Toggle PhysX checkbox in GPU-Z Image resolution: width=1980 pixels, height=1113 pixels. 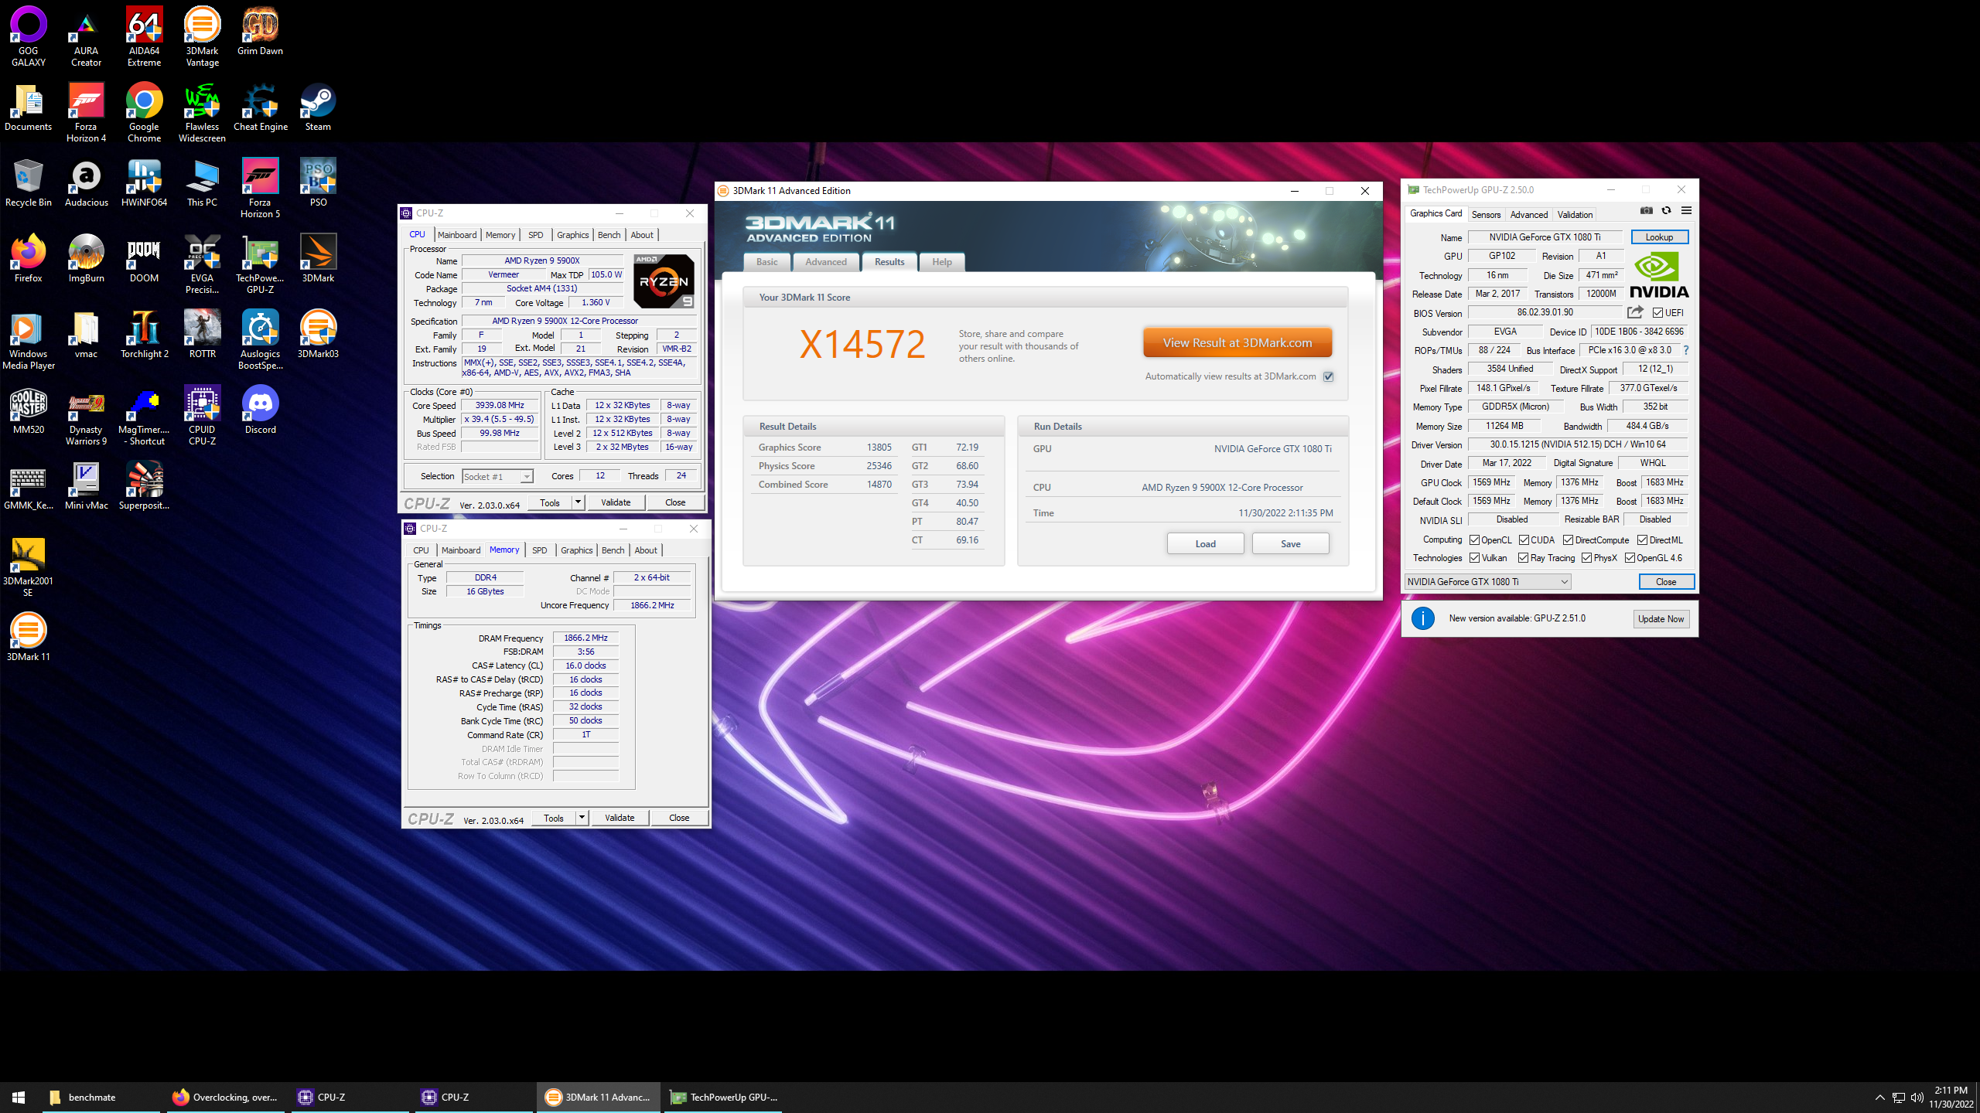pos(1586,558)
